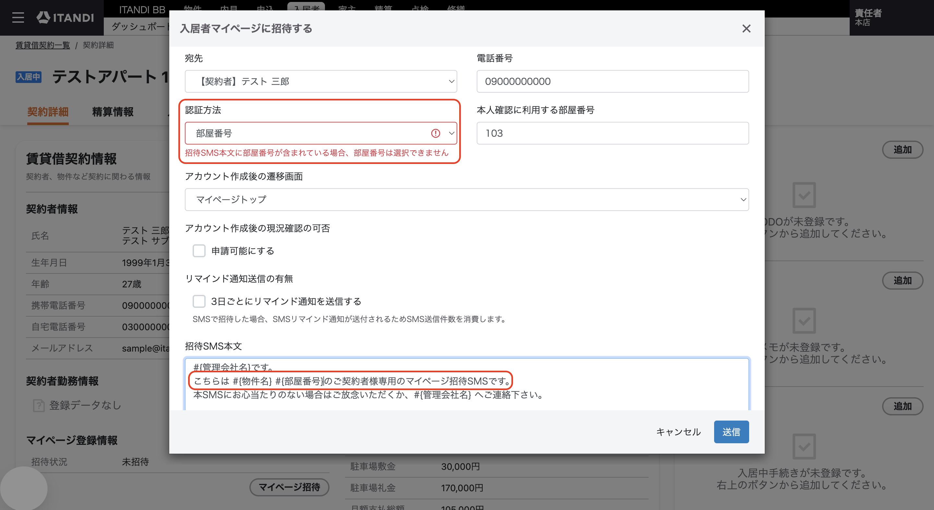Open the 認証方法 dropdown showing 部屋番号
Screen dimensions: 934x510
321,133
